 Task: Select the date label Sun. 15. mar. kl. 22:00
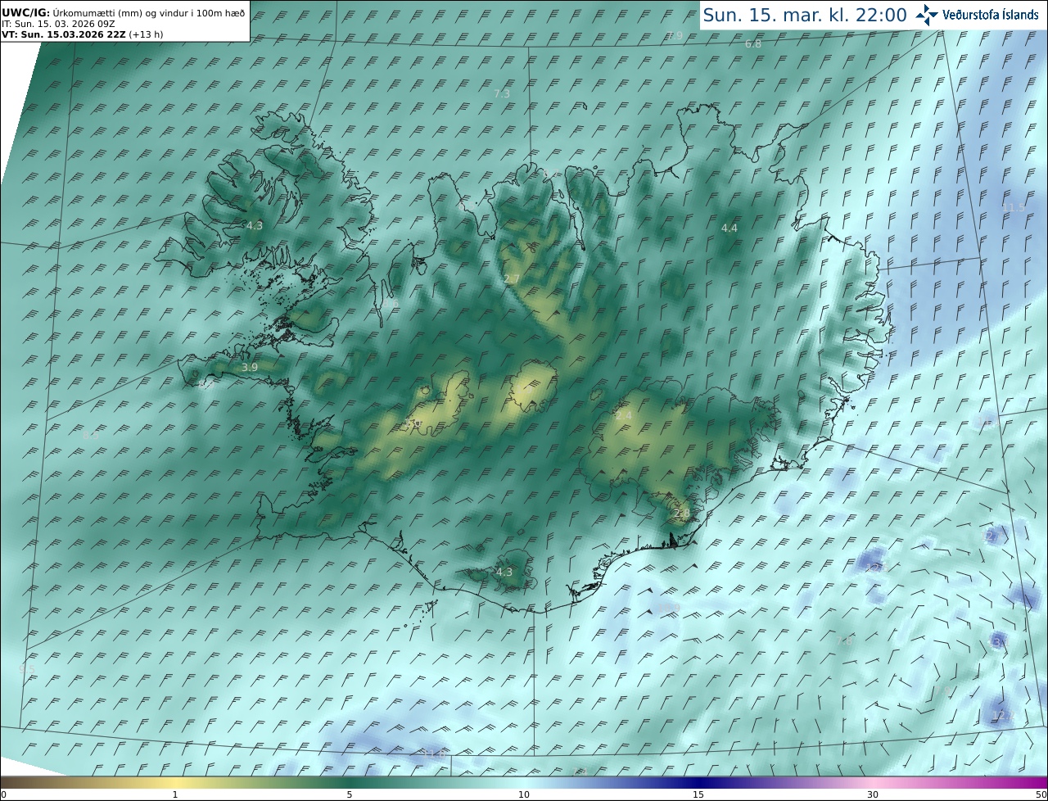coord(805,15)
